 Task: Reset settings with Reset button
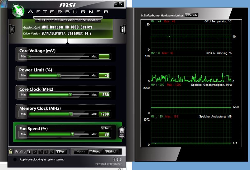pos(96,152)
